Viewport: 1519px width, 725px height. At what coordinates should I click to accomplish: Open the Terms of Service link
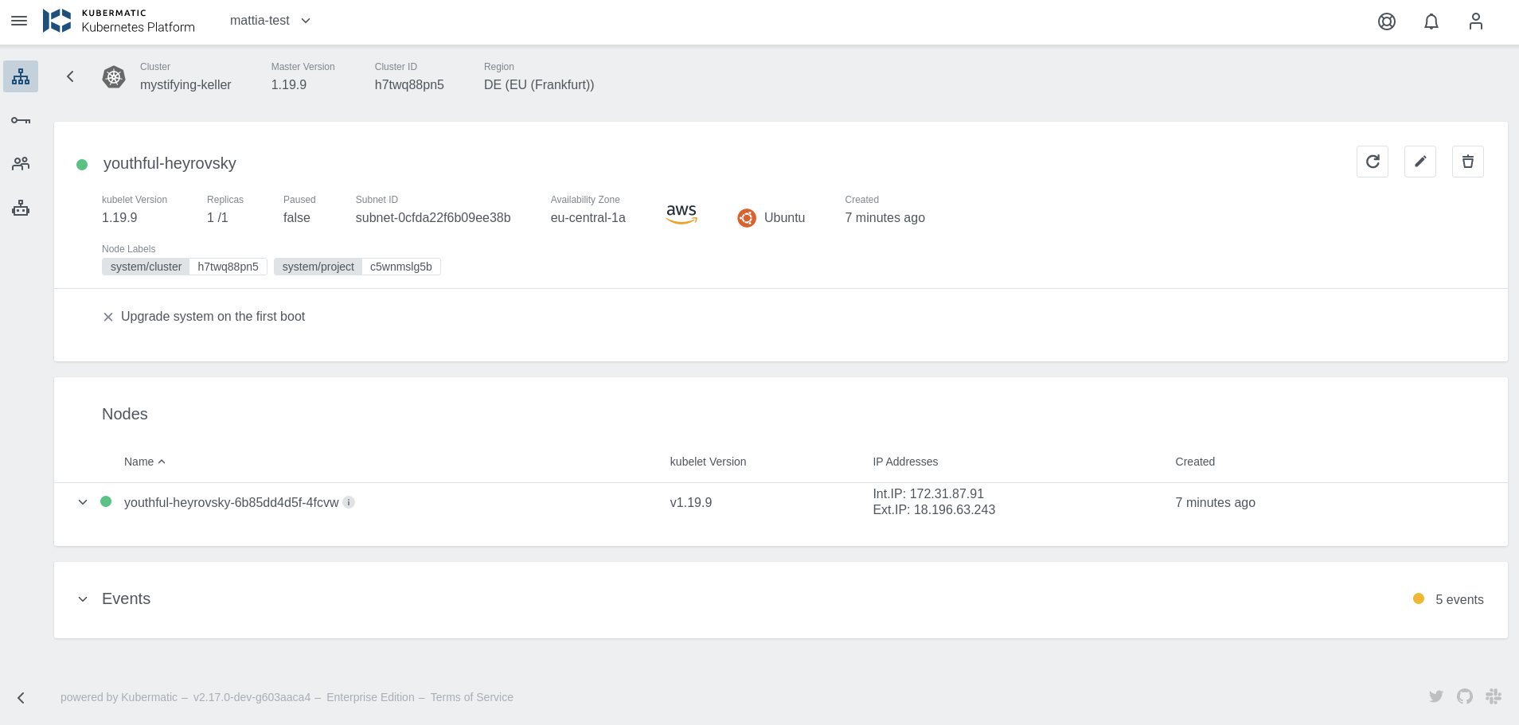(x=471, y=697)
